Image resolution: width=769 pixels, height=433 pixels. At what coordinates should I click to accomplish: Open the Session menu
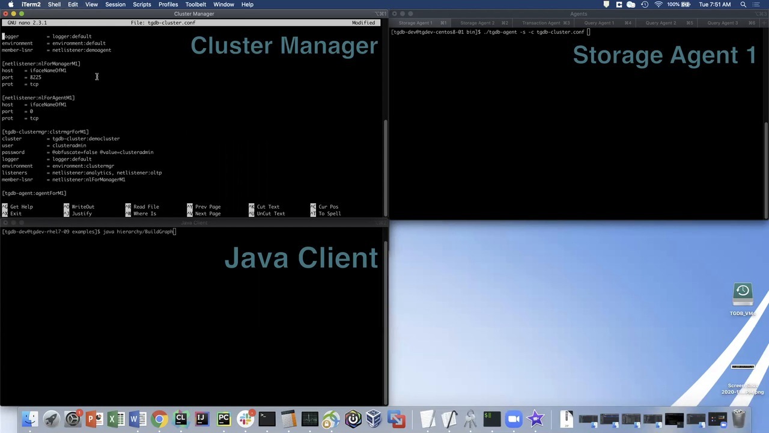[115, 4]
